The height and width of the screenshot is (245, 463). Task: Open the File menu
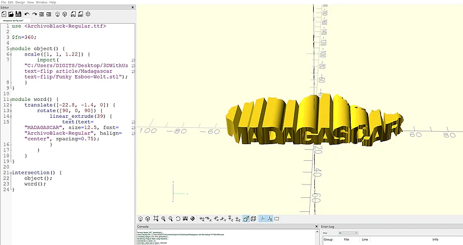pos(3,2)
